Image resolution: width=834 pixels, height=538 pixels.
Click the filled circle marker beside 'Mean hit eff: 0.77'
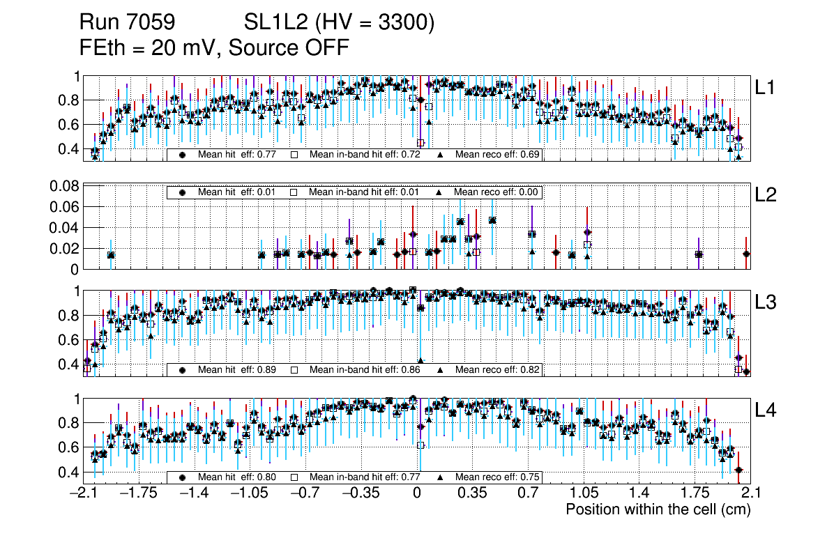(x=182, y=155)
